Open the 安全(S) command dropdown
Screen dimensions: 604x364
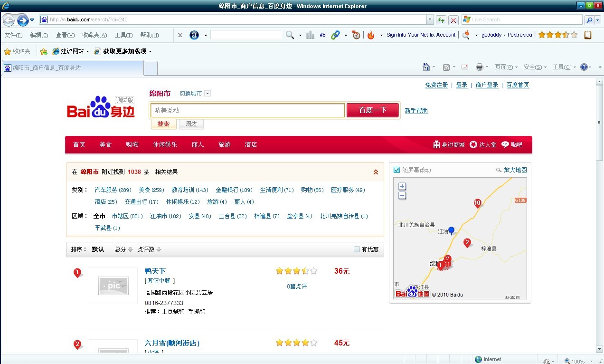[535, 67]
